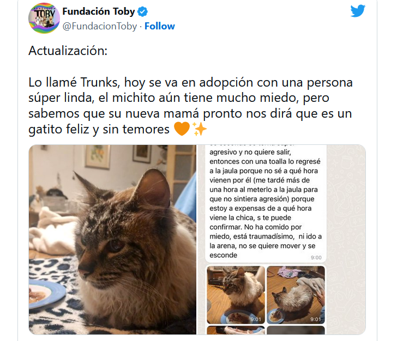Screen dimensions: 415x341
Task: Open the Fundación Toby profile avatar
Action: (44, 18)
